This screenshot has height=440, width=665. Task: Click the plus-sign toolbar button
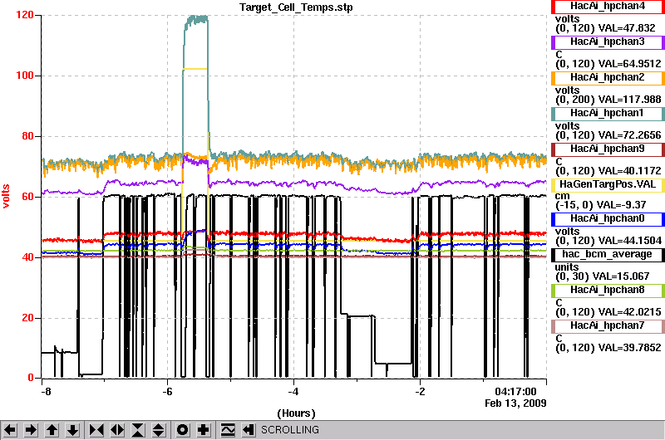pos(203,430)
